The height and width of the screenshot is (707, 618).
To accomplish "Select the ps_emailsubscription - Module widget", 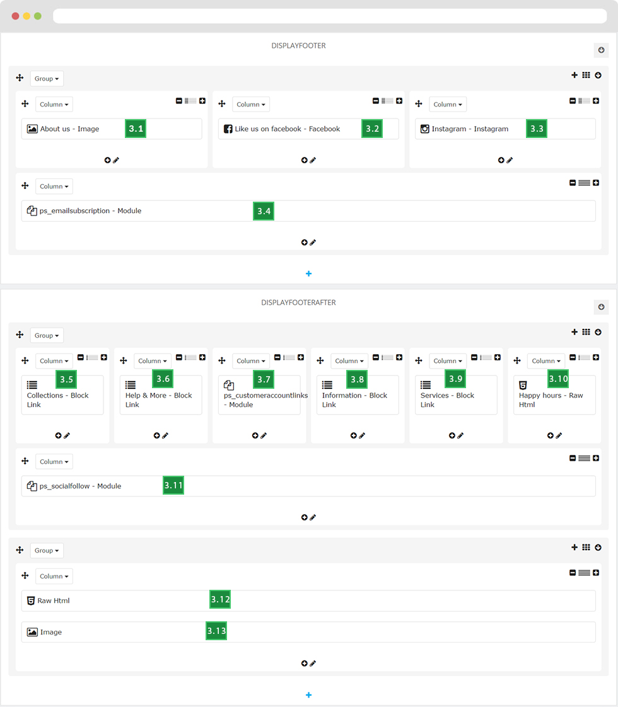I will [308, 211].
